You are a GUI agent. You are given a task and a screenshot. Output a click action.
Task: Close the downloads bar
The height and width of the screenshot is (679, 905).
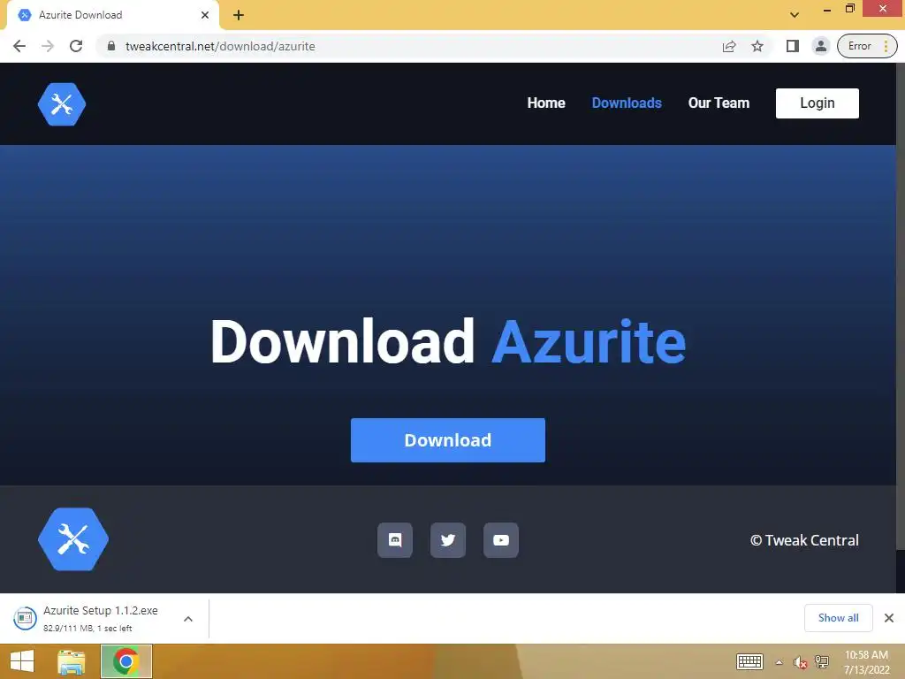click(889, 618)
